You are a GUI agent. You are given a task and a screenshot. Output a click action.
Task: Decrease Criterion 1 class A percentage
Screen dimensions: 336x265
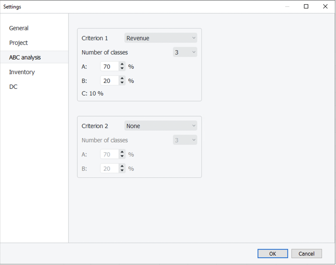[122, 69]
